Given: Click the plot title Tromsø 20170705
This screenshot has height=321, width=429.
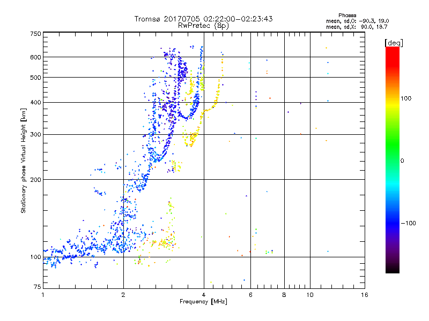Looking at the screenshot, I should tap(203, 19).
